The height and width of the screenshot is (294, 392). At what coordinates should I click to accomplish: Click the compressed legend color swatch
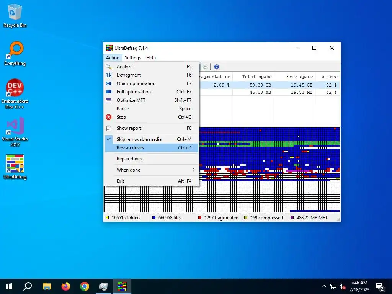tap(246, 218)
